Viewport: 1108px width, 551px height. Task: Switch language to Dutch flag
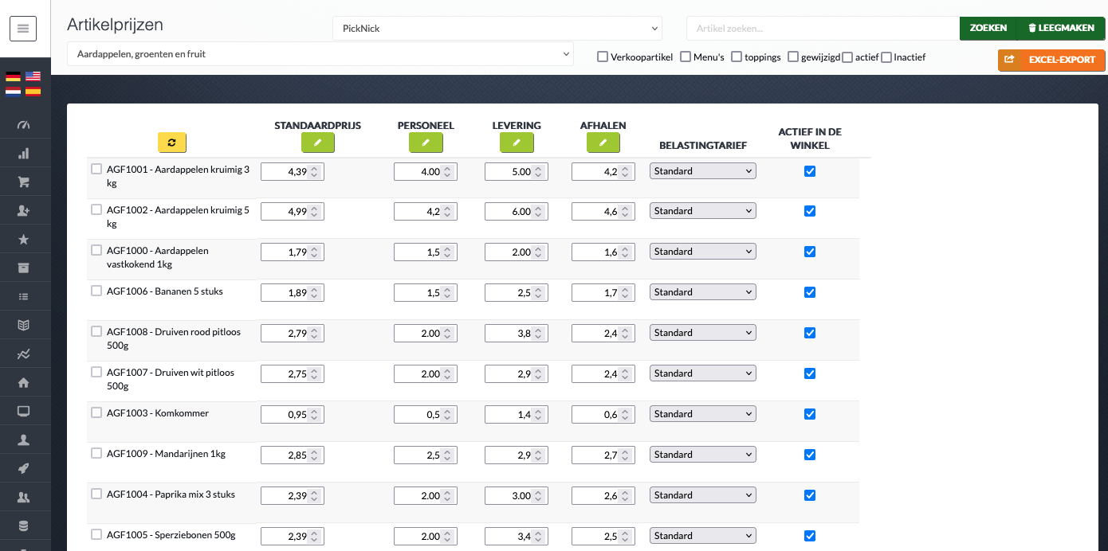(x=14, y=92)
